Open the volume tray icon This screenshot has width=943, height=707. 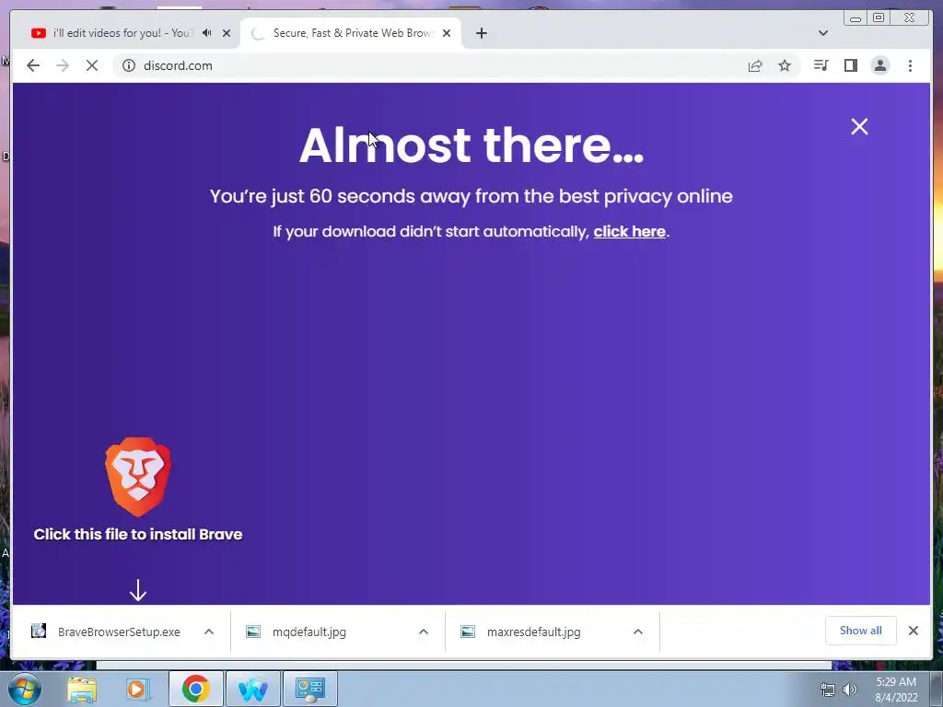click(x=850, y=690)
